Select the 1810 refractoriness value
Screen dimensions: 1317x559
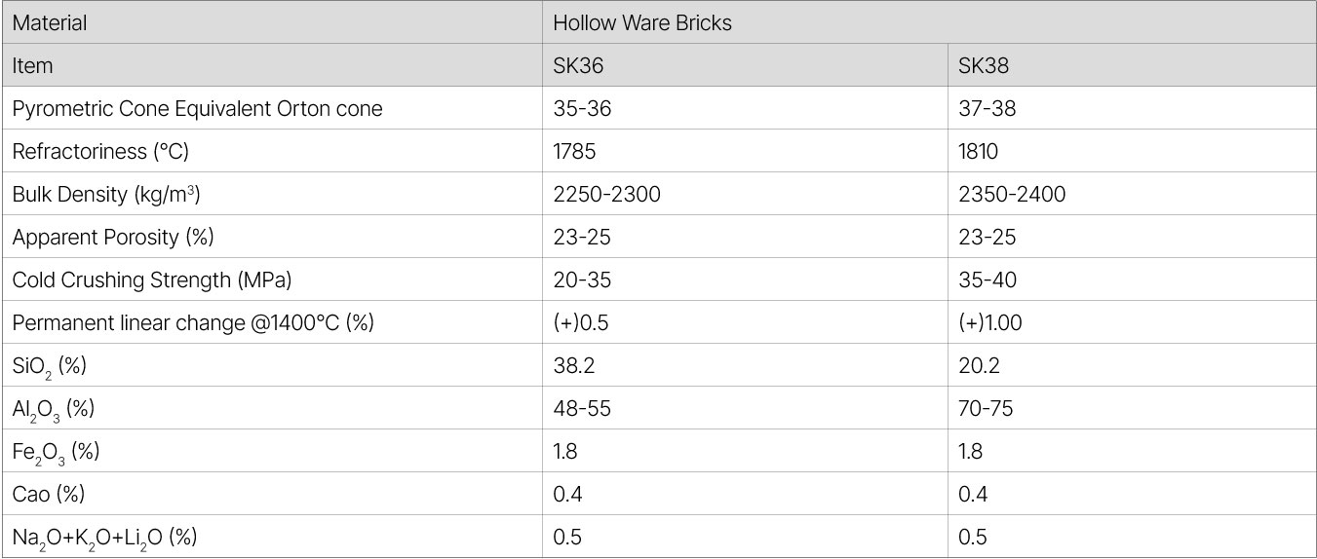click(979, 152)
